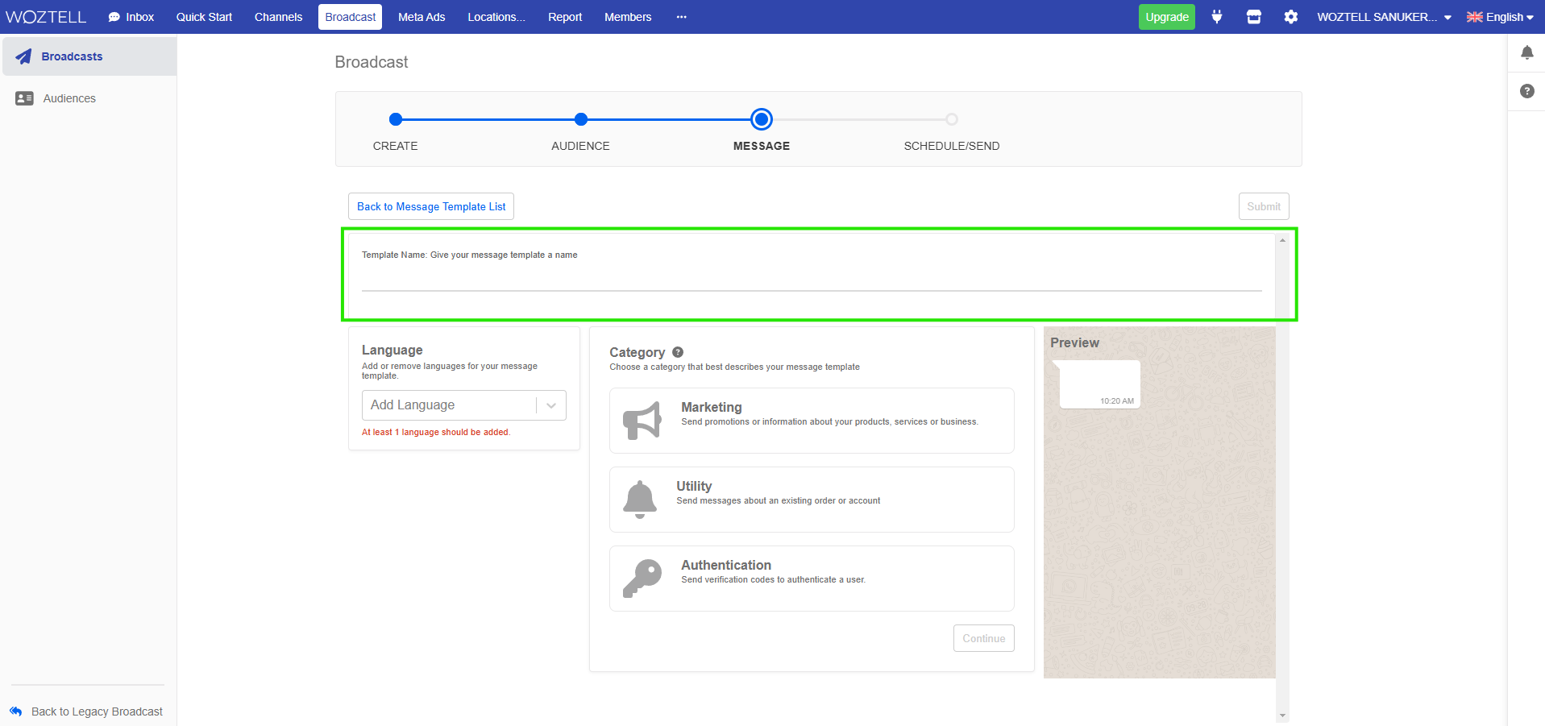The height and width of the screenshot is (726, 1545).
Task: Click Back to Message Template List
Action: pyautogui.click(x=430, y=206)
